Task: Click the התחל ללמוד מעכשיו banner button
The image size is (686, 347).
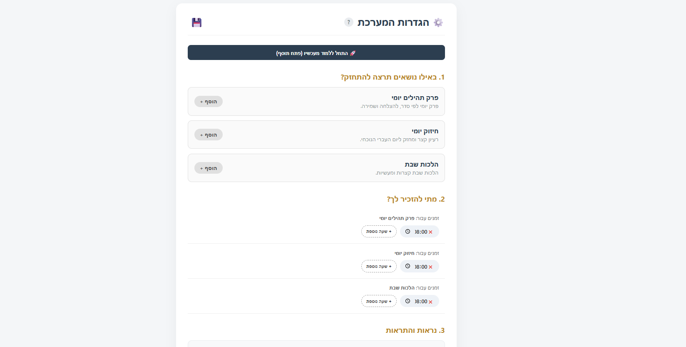Action: 316,52
